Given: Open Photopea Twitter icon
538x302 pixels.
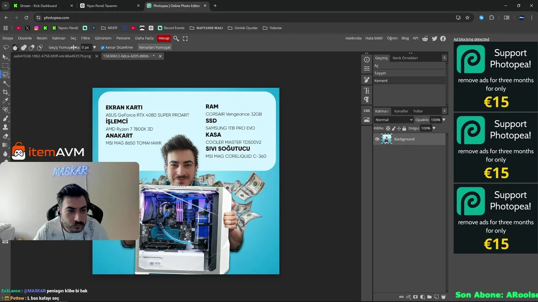Looking at the screenshot, I should pyautogui.click(x=434, y=38).
